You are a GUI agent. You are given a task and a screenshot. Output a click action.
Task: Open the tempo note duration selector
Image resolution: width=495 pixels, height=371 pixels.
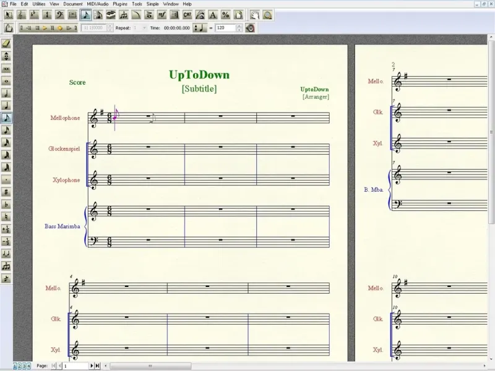click(x=201, y=28)
